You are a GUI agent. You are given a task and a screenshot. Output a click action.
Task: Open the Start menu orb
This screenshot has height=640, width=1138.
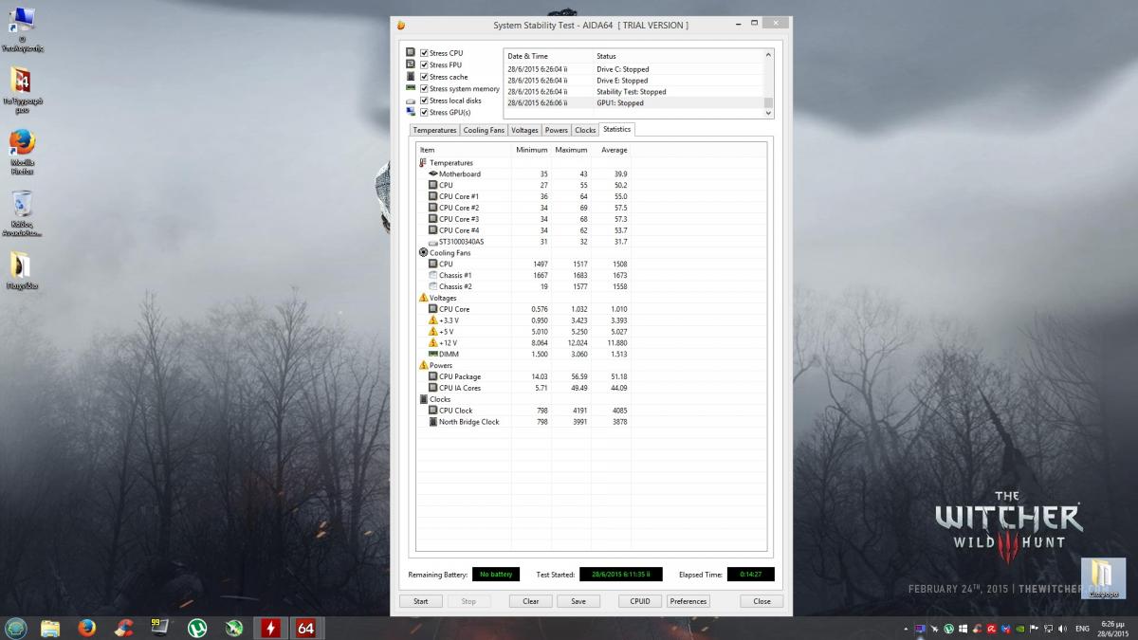16,628
